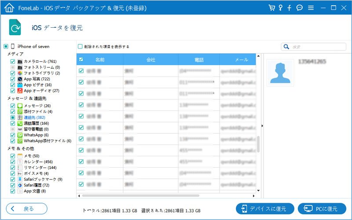Click PCに復元 button

coord(322,209)
